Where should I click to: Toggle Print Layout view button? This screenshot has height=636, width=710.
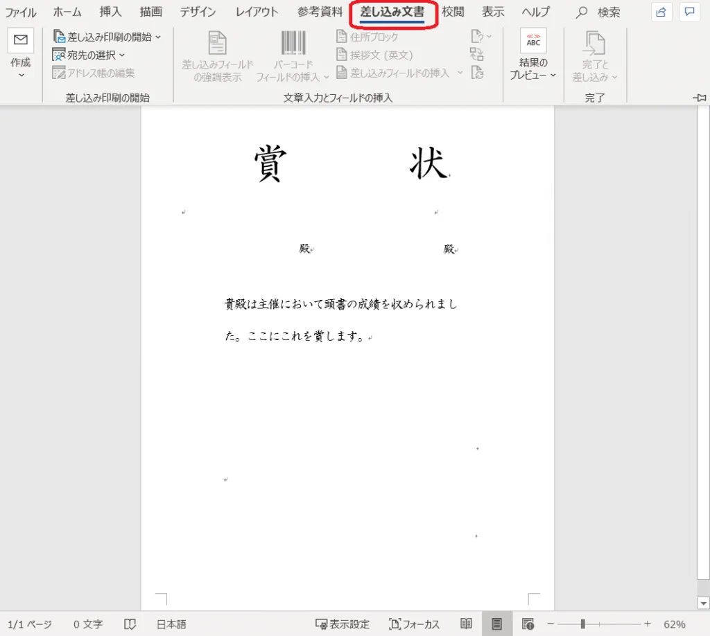coord(496,624)
